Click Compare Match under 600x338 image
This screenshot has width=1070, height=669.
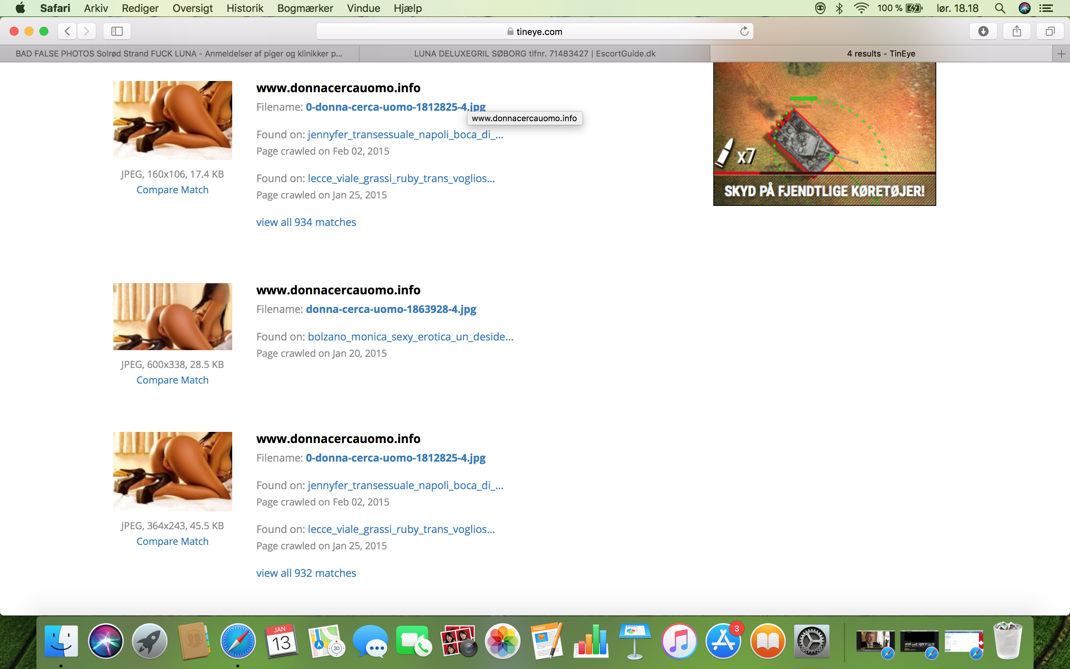(172, 380)
